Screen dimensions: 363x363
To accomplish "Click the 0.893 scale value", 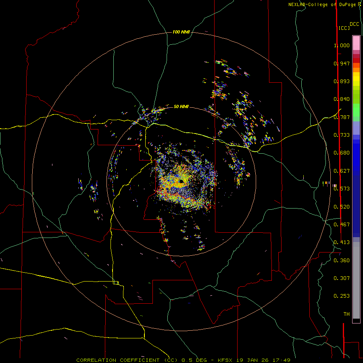I will click(x=342, y=81).
